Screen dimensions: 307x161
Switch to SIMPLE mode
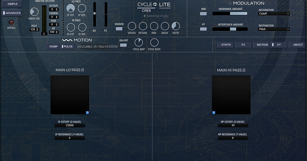11,4
